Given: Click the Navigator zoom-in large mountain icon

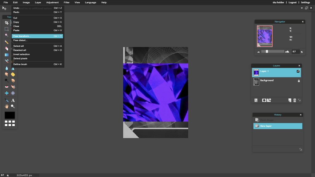Looking at the screenshot, I should [x=287, y=52].
